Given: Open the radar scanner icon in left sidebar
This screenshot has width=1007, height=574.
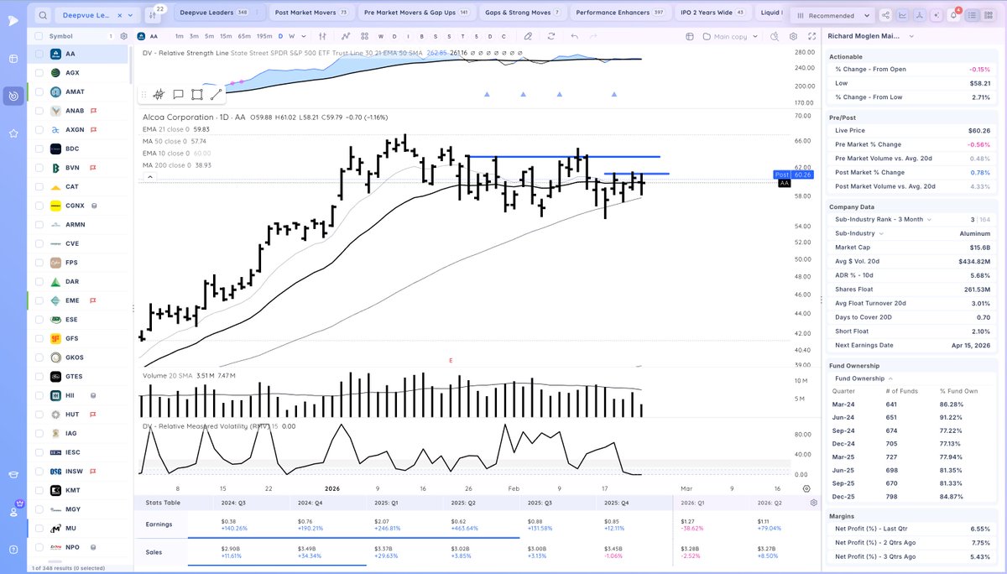Looking at the screenshot, I should coord(13,96).
